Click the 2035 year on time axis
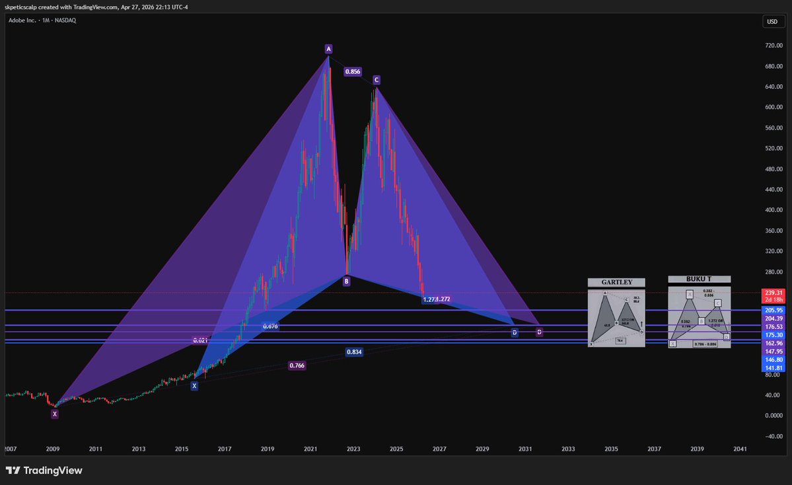The height and width of the screenshot is (485, 792). pos(611,449)
